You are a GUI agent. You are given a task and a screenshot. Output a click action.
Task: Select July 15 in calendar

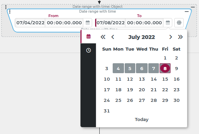point(165,79)
